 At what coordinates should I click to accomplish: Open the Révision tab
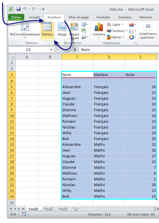pos(146,17)
